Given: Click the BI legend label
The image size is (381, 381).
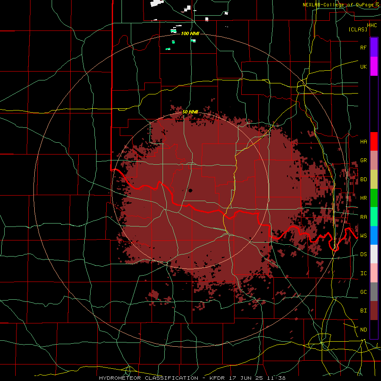Looking at the screenshot, I should click(363, 311).
